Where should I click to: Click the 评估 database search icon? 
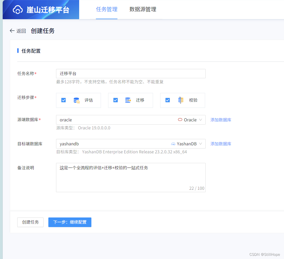coord(77,100)
